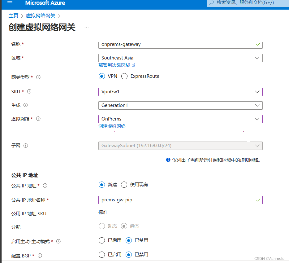Click the 创建虚拟网络网关 page title
The width and height of the screenshot is (289, 263).
(42, 27)
